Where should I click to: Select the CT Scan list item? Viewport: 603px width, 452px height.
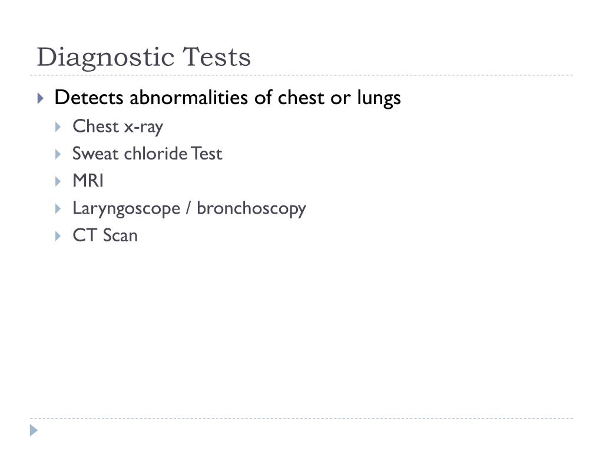pos(105,235)
